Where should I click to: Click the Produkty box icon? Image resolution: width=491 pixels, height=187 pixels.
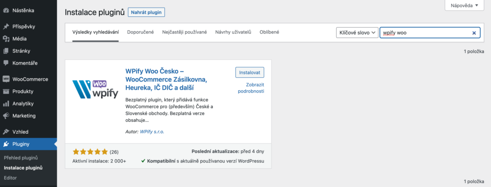pyautogui.click(x=6, y=92)
